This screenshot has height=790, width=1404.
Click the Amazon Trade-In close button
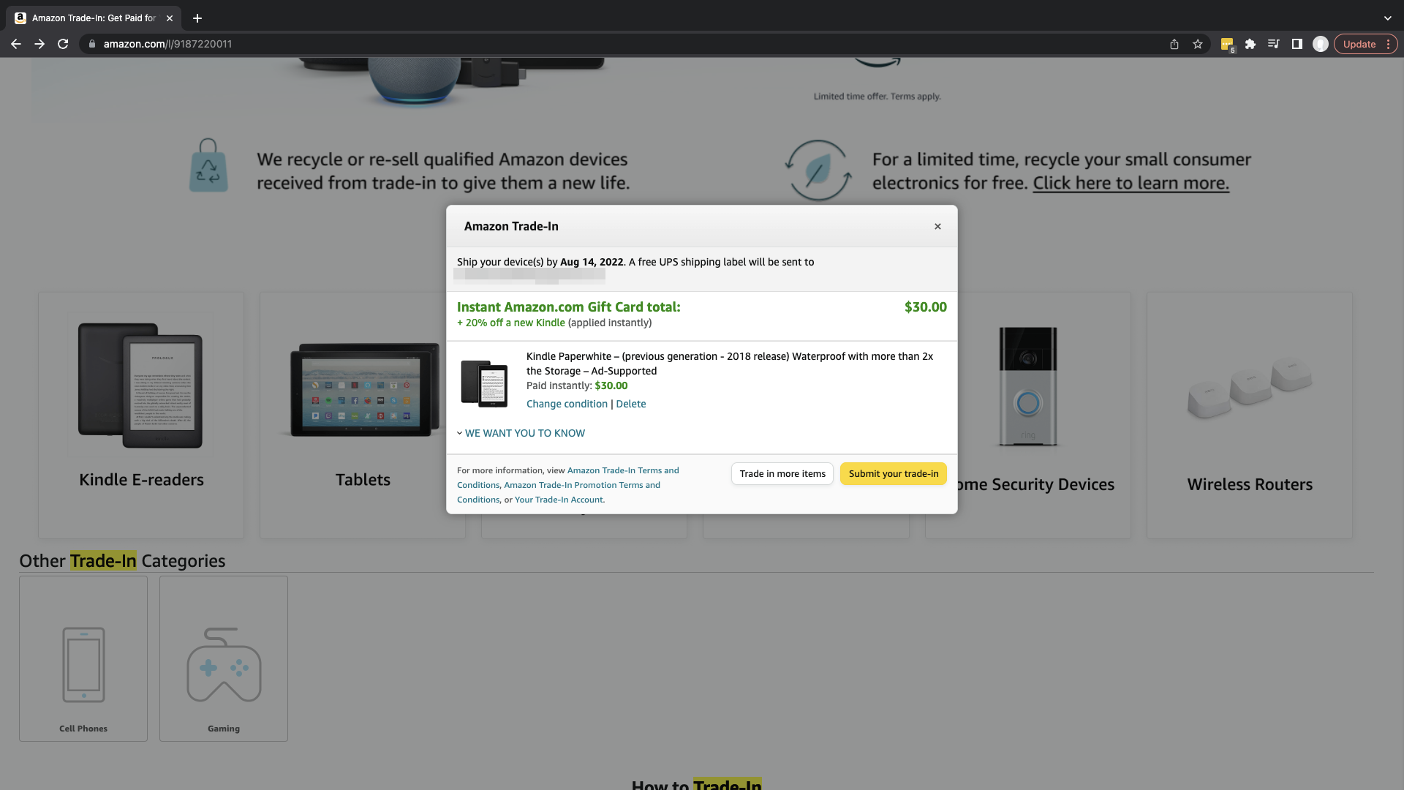937,226
